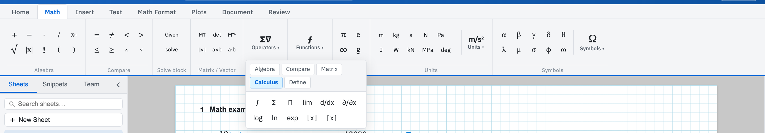The height and width of the screenshot is (133, 765).
Task: Insert the lim limit operator
Action: [x=307, y=103]
